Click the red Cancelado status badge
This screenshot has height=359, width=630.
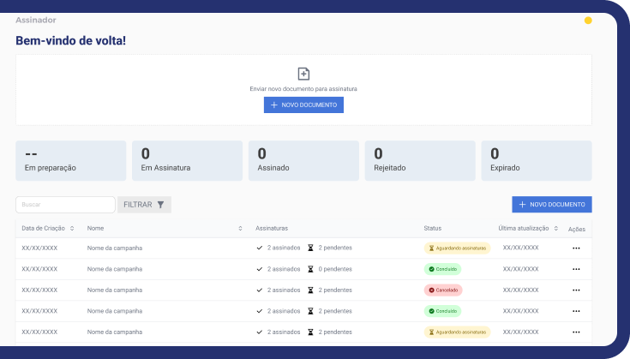pos(443,290)
